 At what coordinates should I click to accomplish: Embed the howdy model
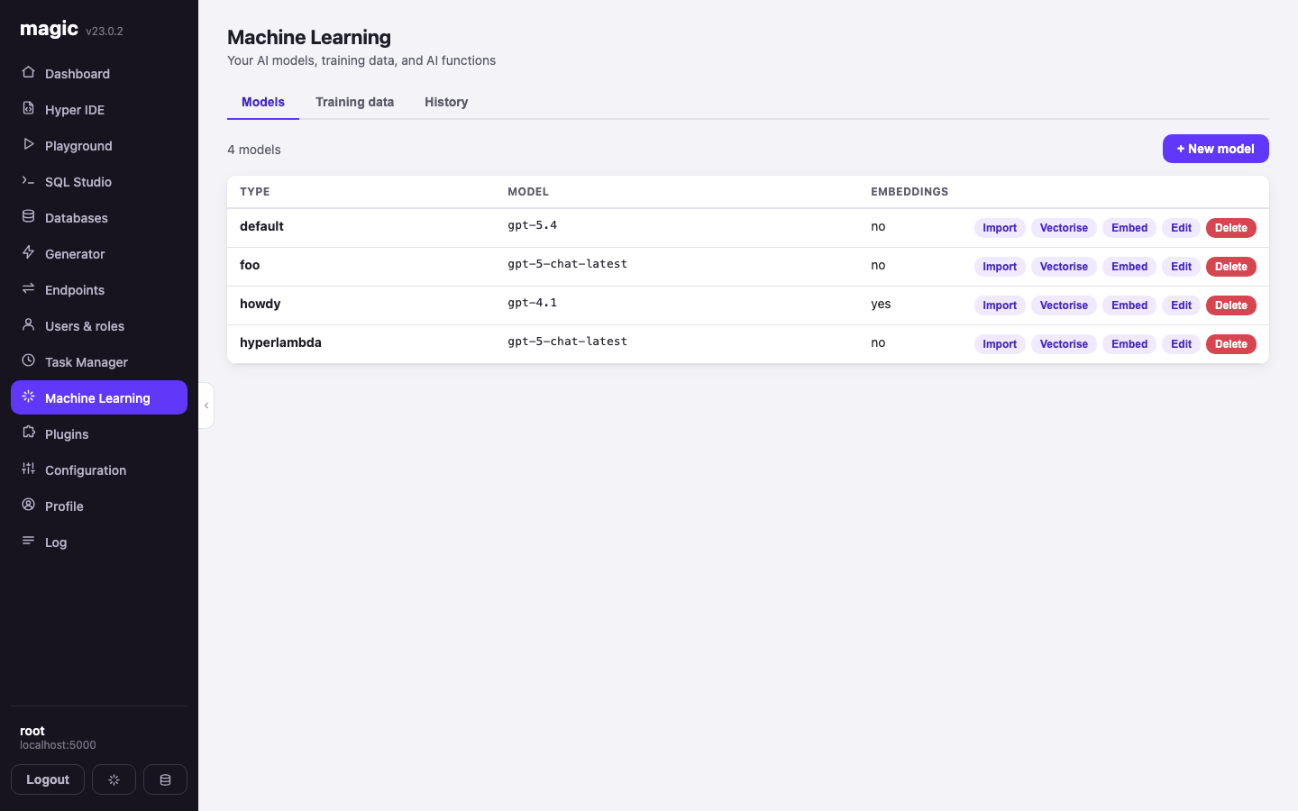pyautogui.click(x=1129, y=305)
